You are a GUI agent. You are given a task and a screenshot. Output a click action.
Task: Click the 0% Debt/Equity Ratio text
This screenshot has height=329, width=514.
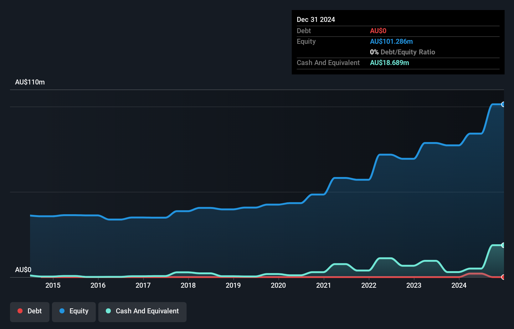point(403,52)
